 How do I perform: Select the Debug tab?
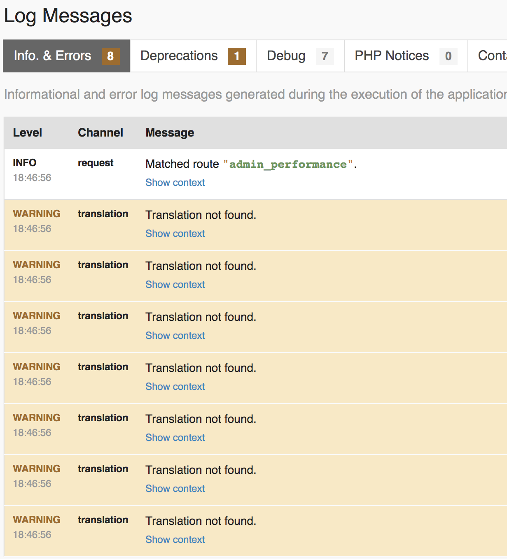(286, 56)
